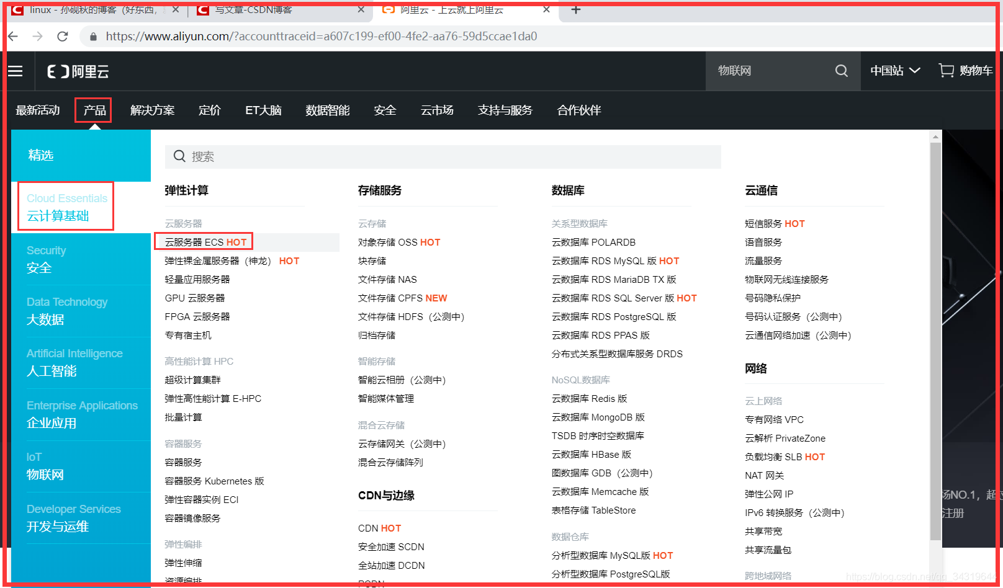The width and height of the screenshot is (1003, 588).
Task: Open 云服务器 ECS link
Action: point(205,242)
